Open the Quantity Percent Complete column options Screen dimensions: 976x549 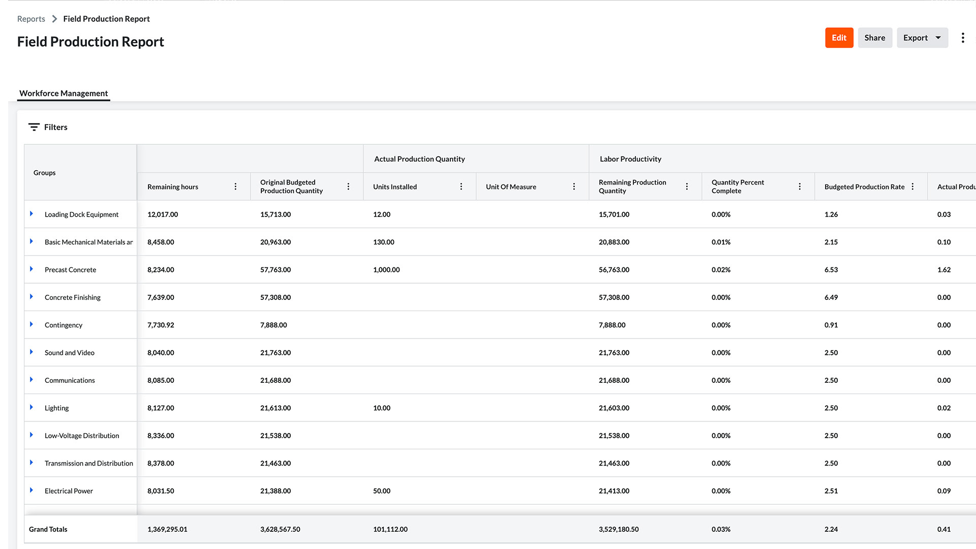[x=800, y=187]
